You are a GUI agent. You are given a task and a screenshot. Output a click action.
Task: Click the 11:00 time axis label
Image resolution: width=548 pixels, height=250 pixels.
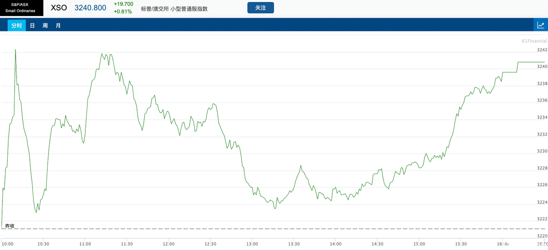[x=85, y=244]
